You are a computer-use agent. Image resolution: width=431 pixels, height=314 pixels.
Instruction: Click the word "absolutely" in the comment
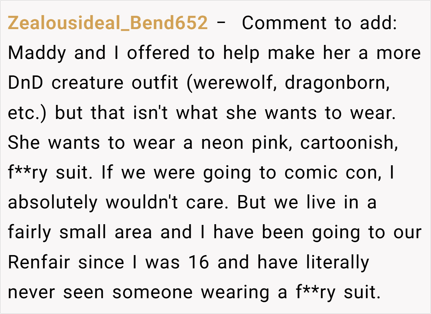(x=52, y=203)
